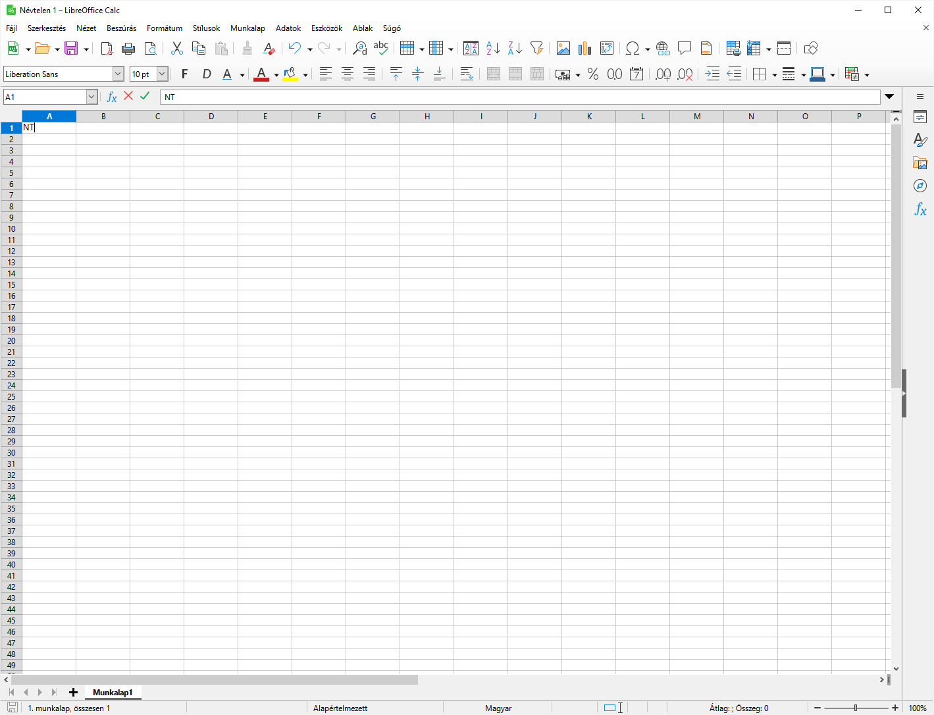Clone formatting with the paintbrush icon
Image resolution: width=934 pixels, height=715 pixels.
tap(247, 48)
